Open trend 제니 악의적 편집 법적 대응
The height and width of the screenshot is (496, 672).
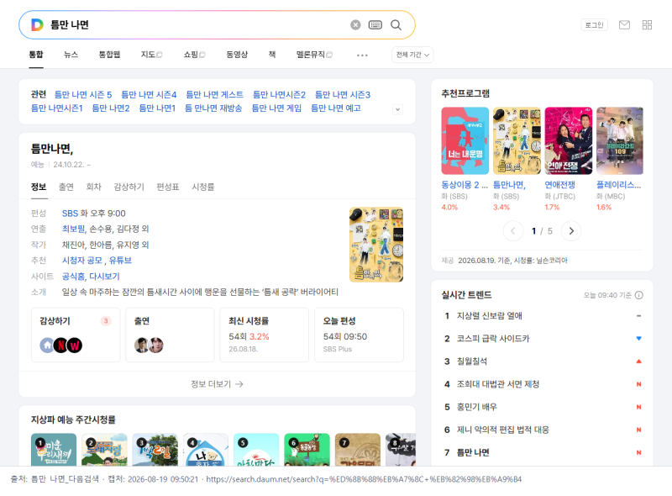point(502,430)
